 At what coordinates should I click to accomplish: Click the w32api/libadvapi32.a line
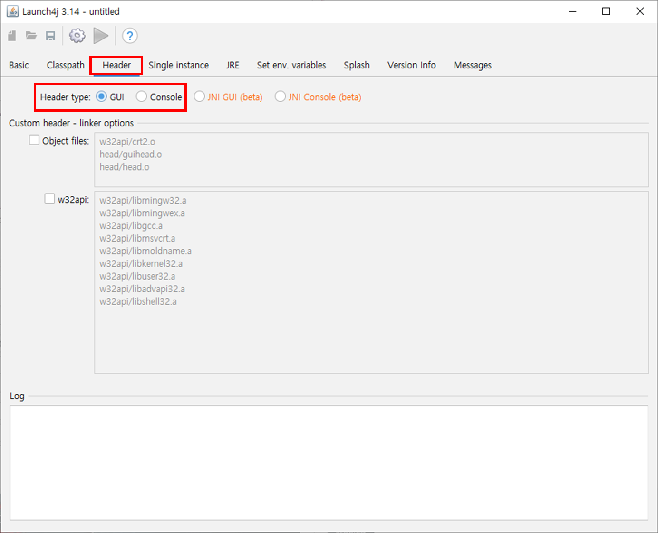tap(142, 289)
